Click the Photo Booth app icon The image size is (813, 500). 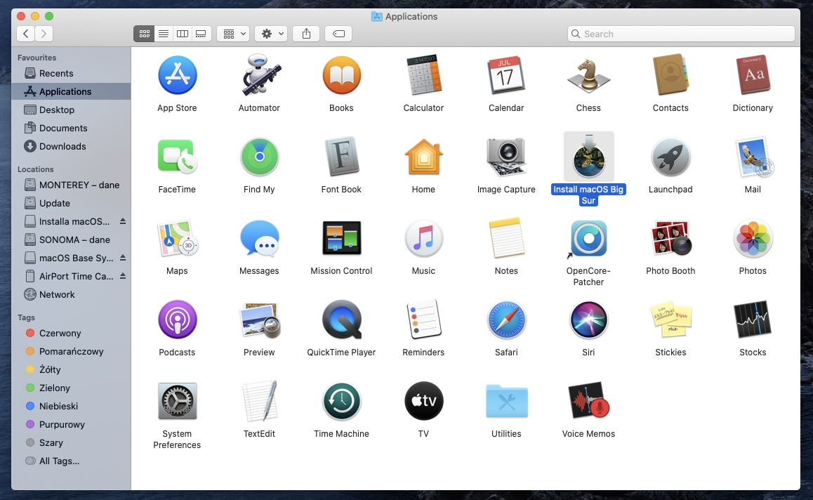pos(670,239)
